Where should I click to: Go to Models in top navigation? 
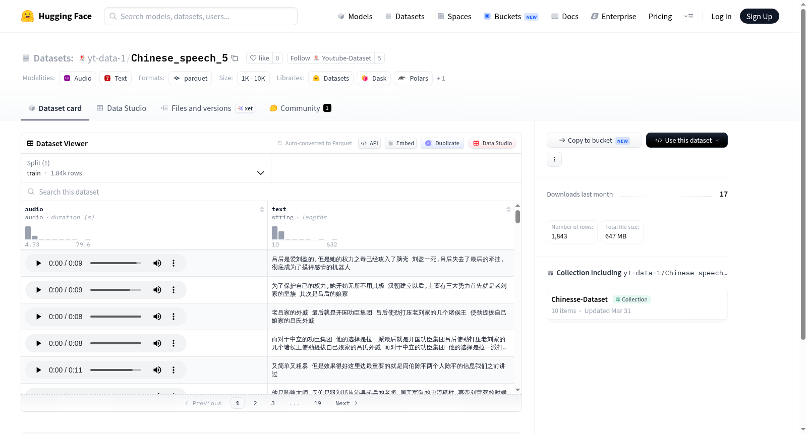[355, 16]
